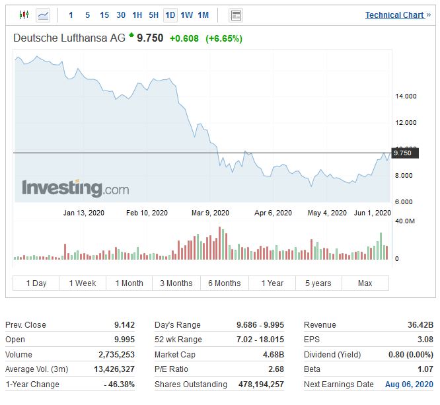440x405 pixels.
Task: Click Average Vol. value 13,426,327
Action: (x=114, y=369)
